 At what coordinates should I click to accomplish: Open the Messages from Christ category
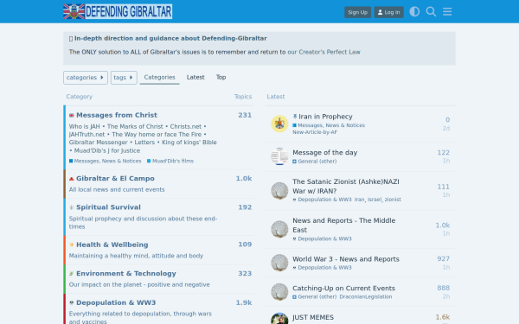(117, 115)
